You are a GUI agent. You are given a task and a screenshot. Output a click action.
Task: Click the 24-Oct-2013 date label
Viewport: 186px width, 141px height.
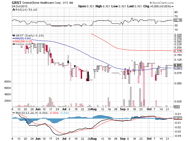click(19, 6)
